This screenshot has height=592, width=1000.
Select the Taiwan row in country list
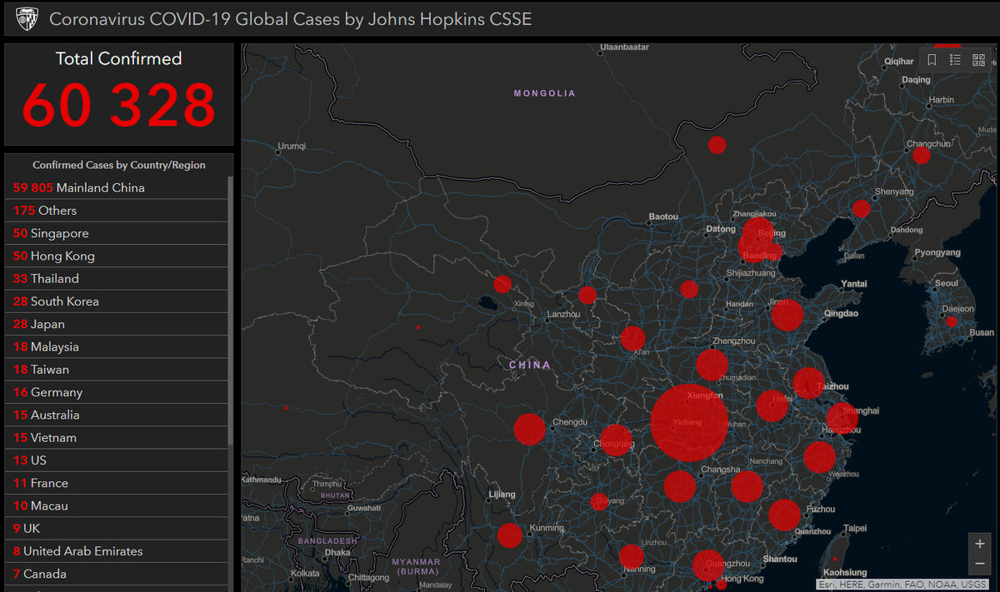pos(116,370)
